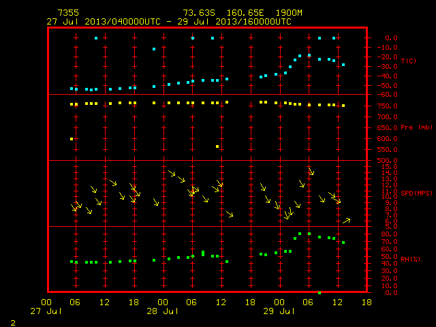Click the 1900M elevation text

click(289, 13)
